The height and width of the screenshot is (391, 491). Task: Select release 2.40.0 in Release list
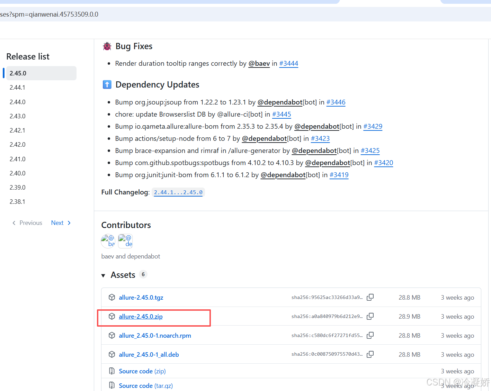[17, 173]
